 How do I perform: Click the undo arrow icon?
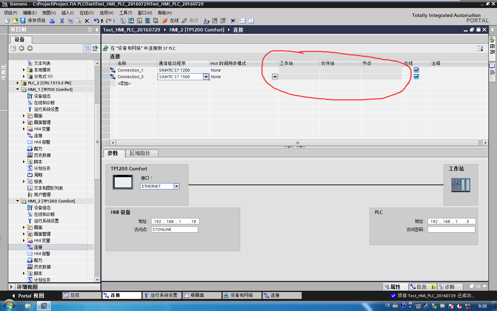96,21
